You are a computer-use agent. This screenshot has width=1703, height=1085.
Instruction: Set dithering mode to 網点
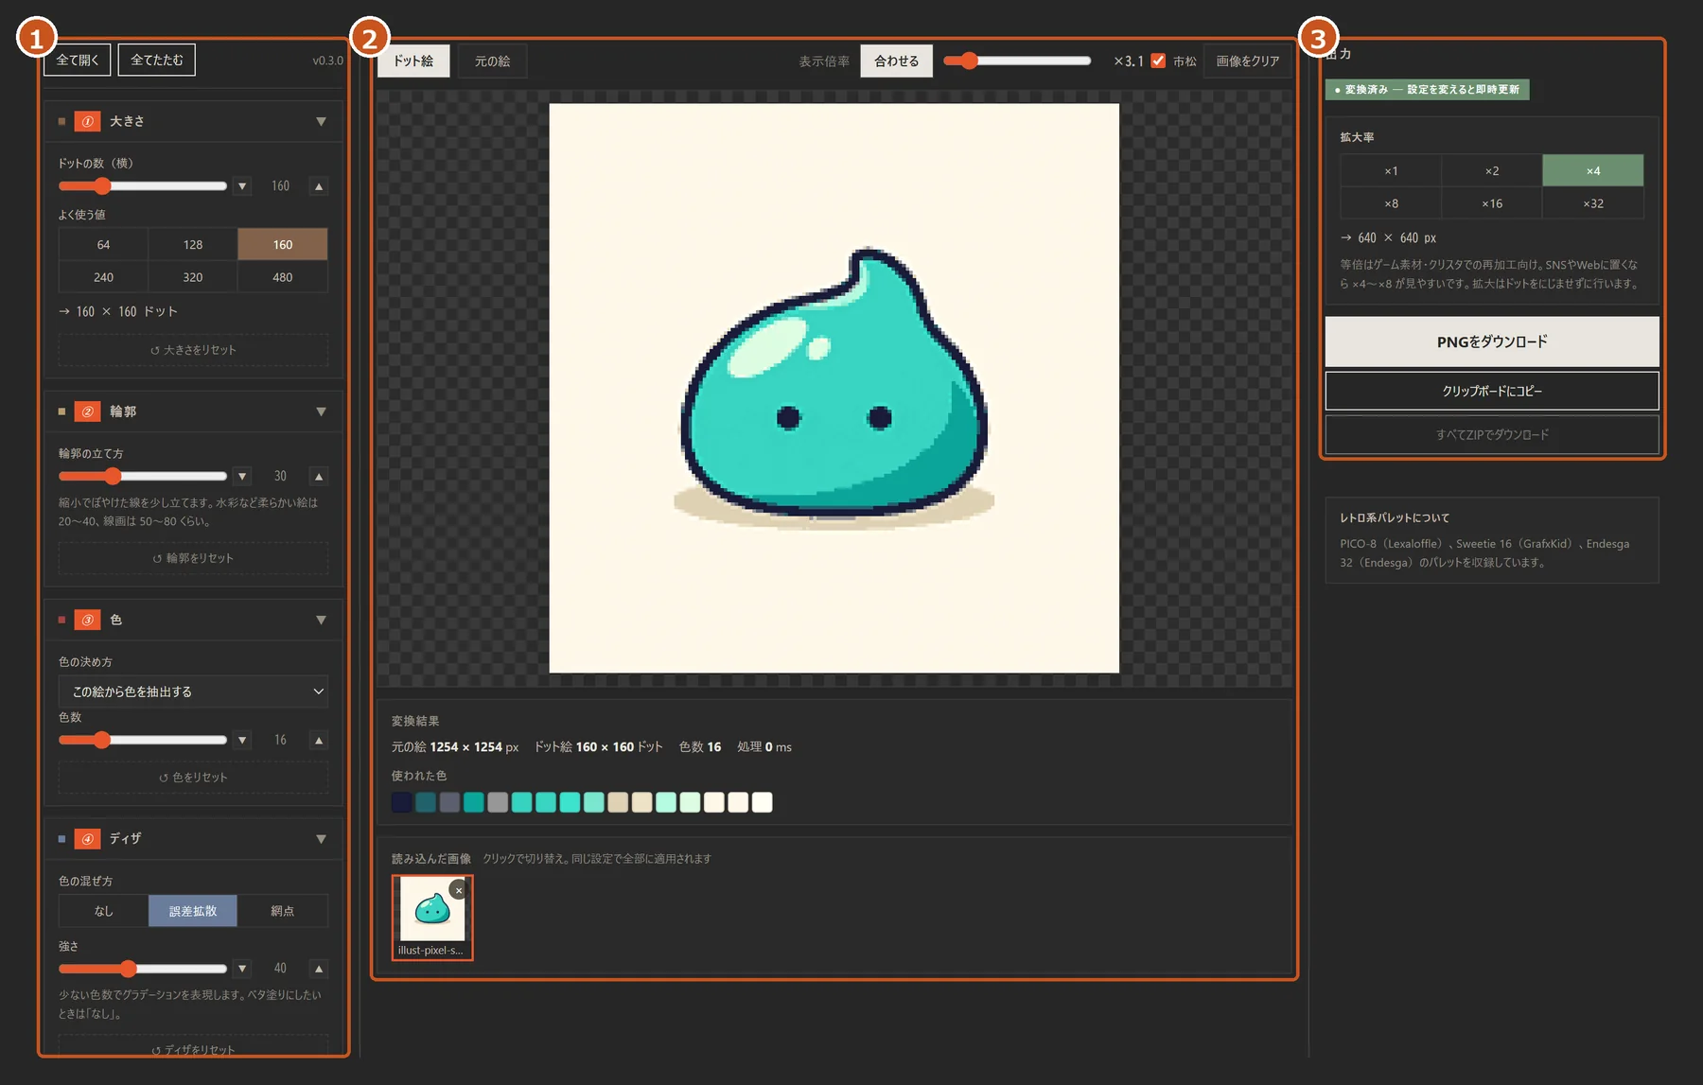283,911
